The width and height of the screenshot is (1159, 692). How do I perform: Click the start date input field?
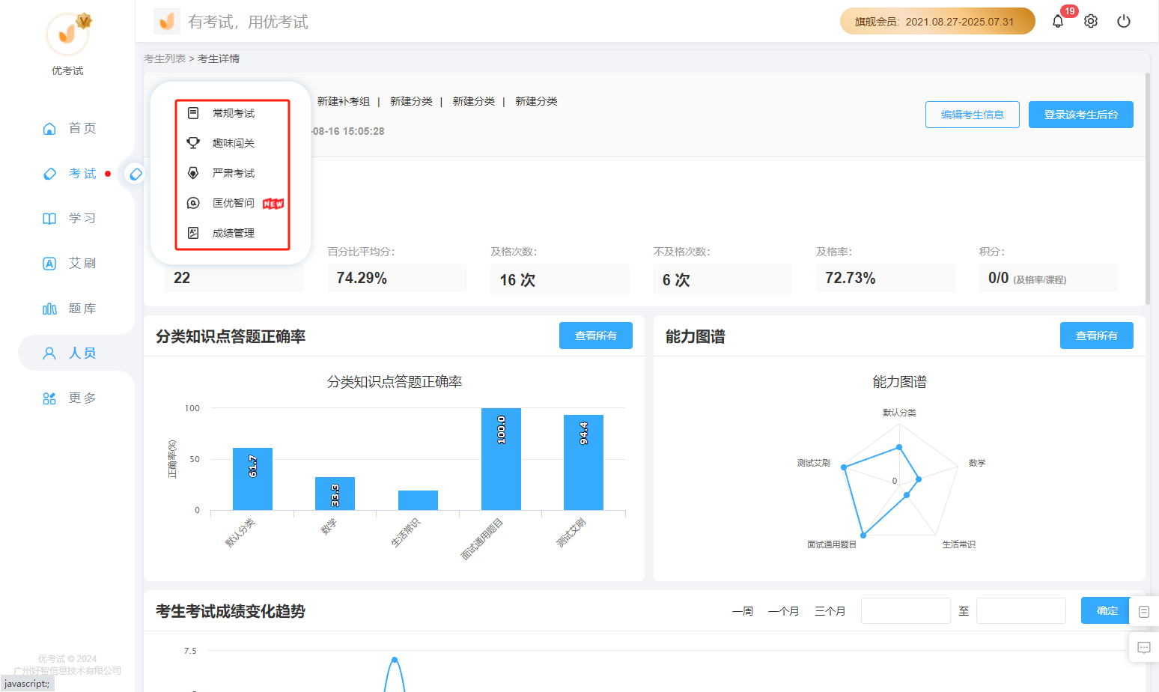(905, 610)
